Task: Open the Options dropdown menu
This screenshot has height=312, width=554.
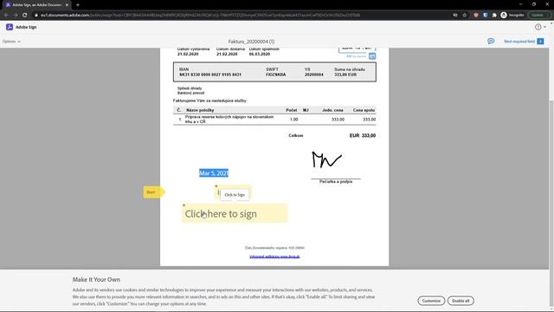Action: tap(11, 42)
